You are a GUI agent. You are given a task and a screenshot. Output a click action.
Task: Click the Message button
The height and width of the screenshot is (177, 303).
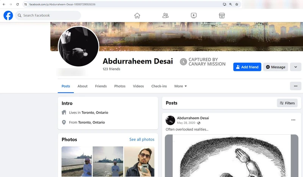pos(276,67)
